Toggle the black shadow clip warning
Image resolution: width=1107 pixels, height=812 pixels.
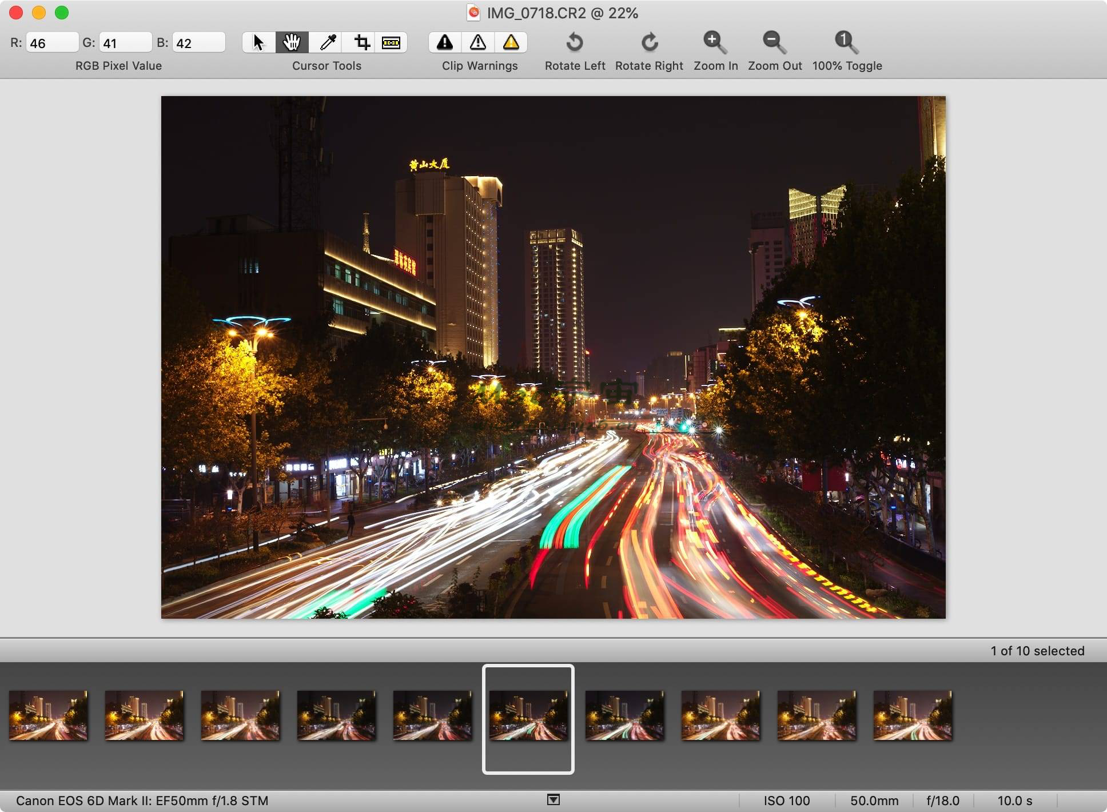click(x=445, y=42)
